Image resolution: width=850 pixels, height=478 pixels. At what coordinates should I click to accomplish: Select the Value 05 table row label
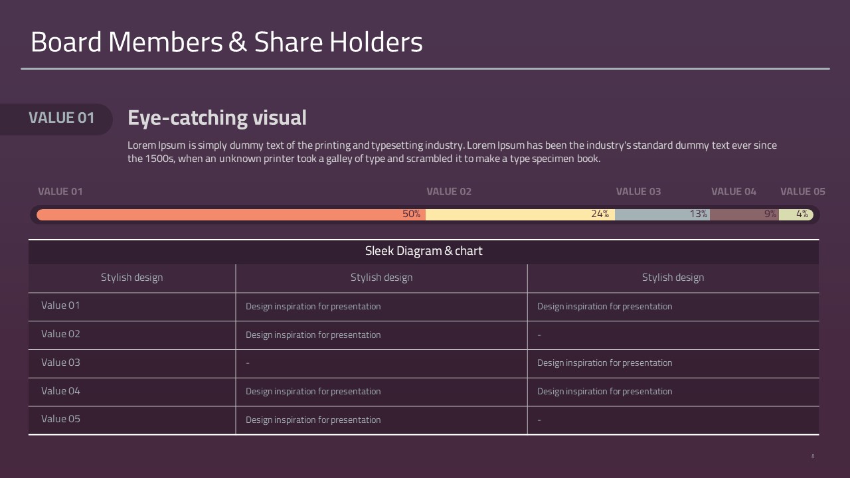pyautogui.click(x=60, y=419)
